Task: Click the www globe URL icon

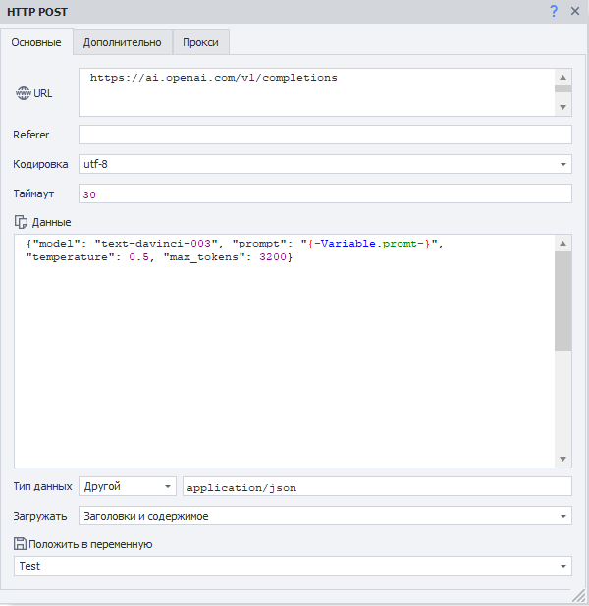Action: [x=23, y=93]
